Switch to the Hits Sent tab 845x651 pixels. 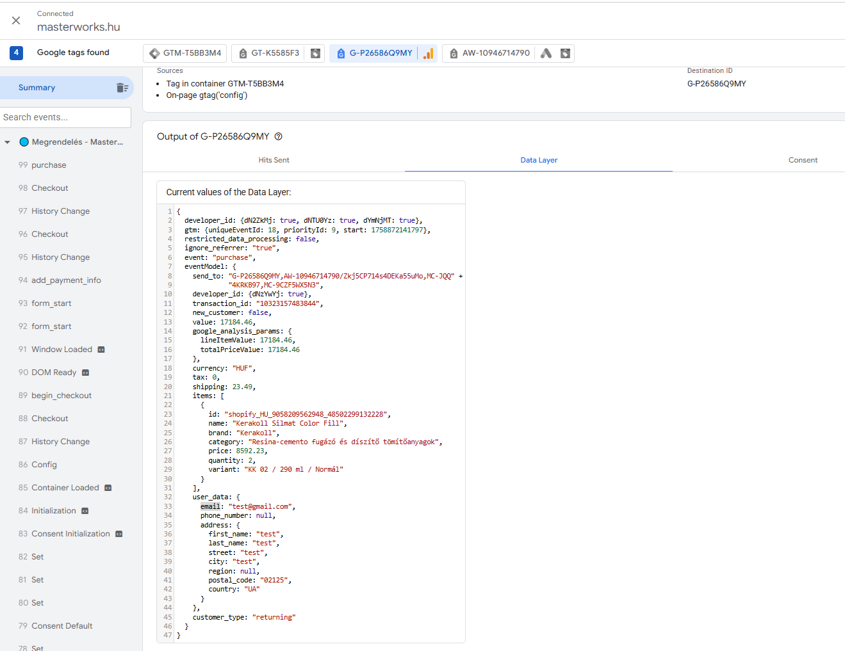point(274,160)
